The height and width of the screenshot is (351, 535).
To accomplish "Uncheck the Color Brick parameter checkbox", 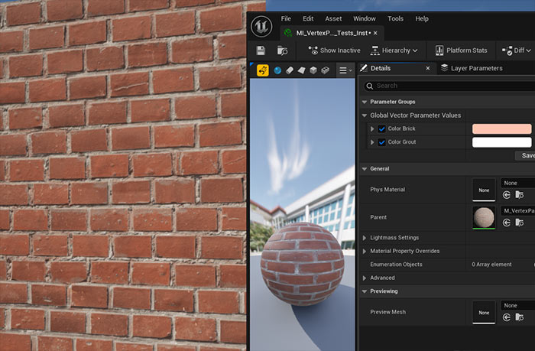I will point(382,129).
